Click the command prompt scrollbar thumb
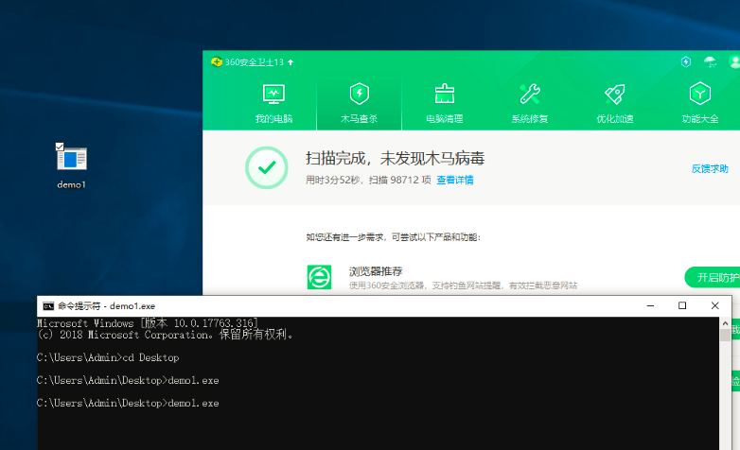740x450 pixels. pos(726,336)
